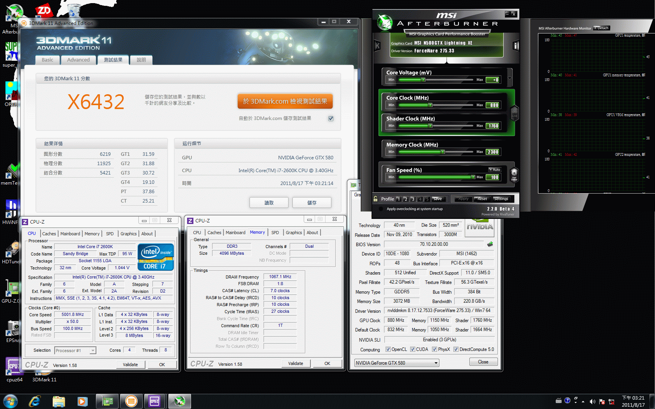This screenshot has width=655, height=409.
Task: Click the taskbar clock showing 03:21
Action: click(x=633, y=401)
